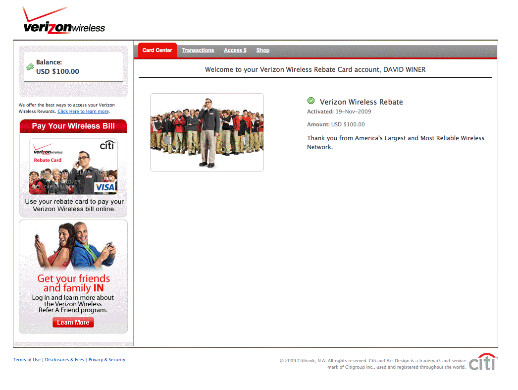The image size is (518, 390).
Task: Click the Citi logo on the rebate card
Action: click(x=107, y=145)
